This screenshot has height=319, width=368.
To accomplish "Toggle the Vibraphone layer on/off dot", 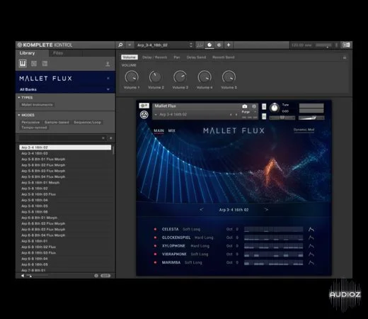I will pos(155,254).
